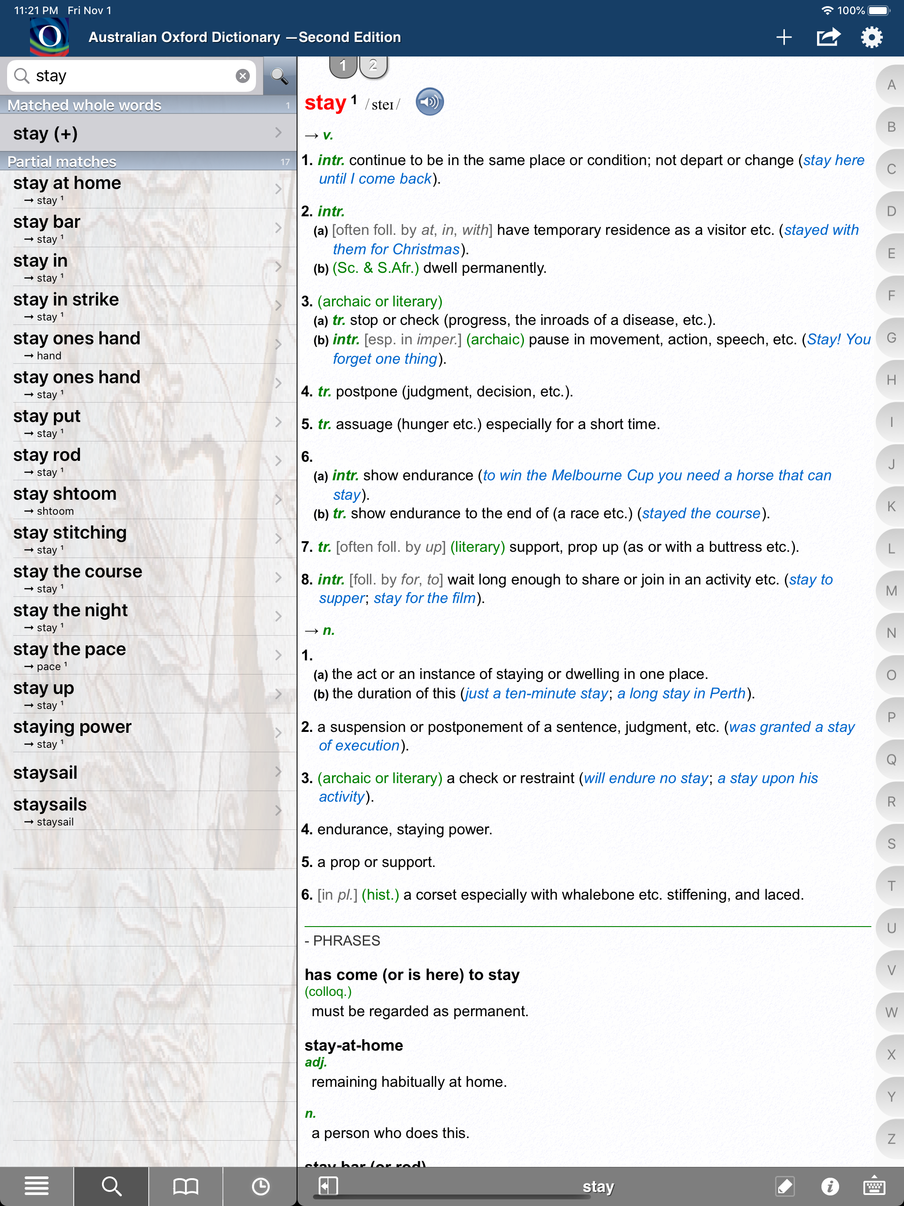
Task: Click the PHRASES section label
Action: click(343, 941)
